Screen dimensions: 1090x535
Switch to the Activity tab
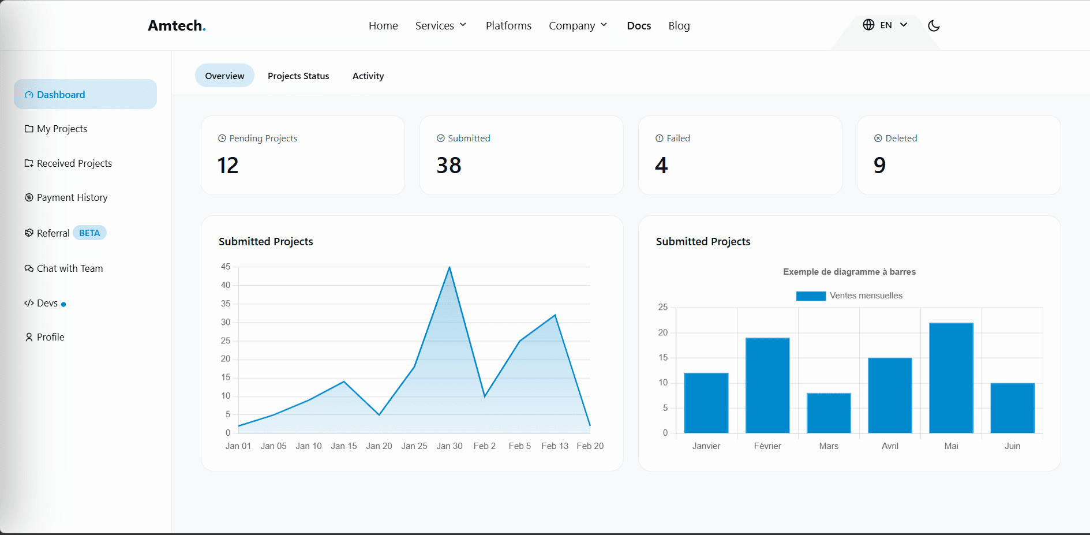[368, 76]
